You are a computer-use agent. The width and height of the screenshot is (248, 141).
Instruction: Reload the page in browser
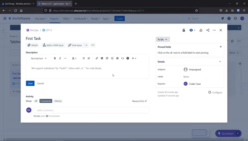tap(15, 10)
